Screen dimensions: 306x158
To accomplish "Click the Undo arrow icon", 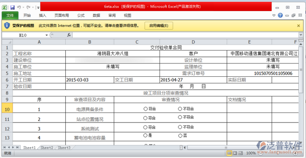I will (20, 7).
